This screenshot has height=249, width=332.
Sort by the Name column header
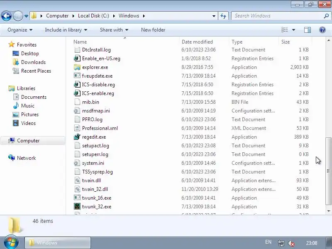125,42
